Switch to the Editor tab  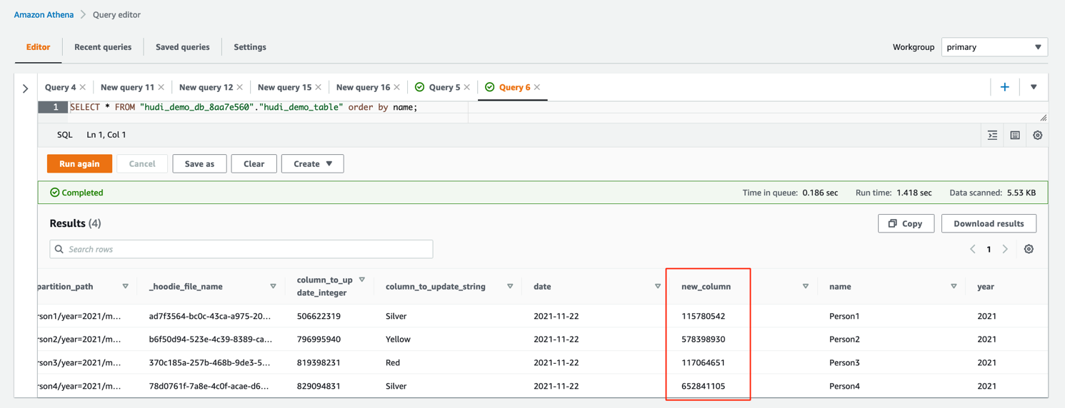coord(38,47)
